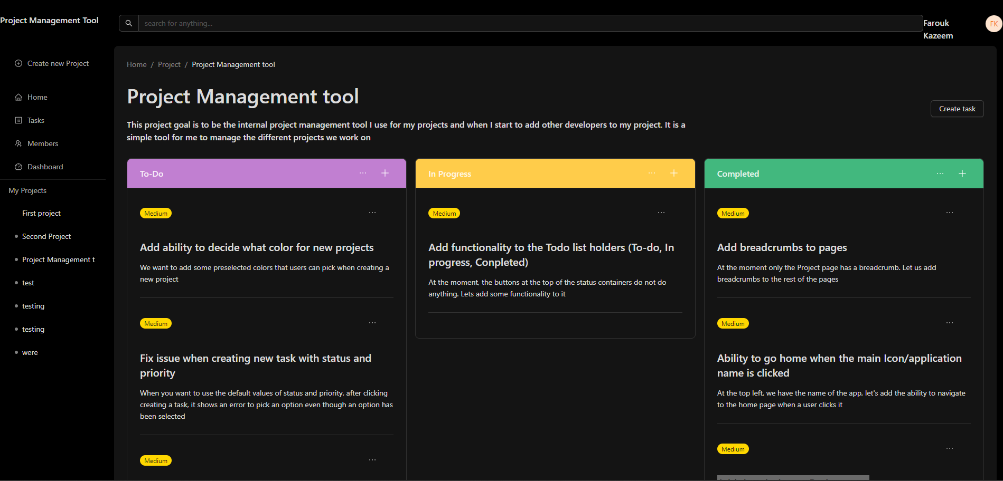The height and width of the screenshot is (481, 1003).
Task: Open 'Fix issue when creating new task' task title
Action: coord(256,365)
